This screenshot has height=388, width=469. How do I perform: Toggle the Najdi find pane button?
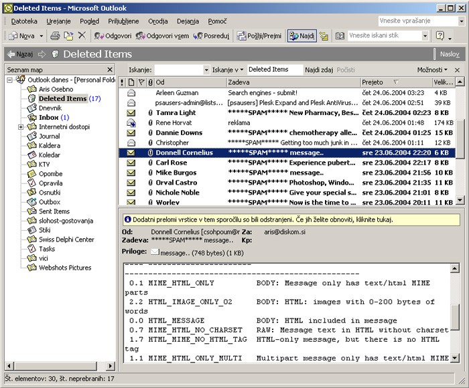click(x=302, y=35)
